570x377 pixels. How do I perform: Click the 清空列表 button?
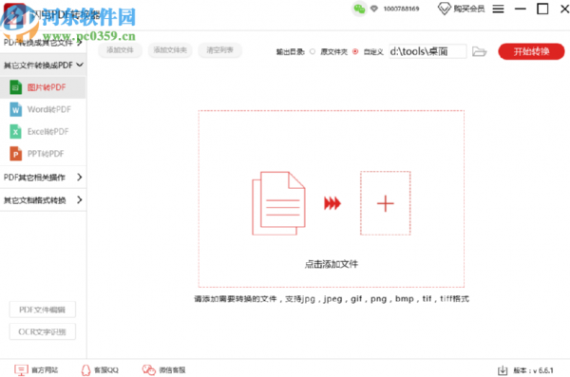pyautogui.click(x=219, y=50)
